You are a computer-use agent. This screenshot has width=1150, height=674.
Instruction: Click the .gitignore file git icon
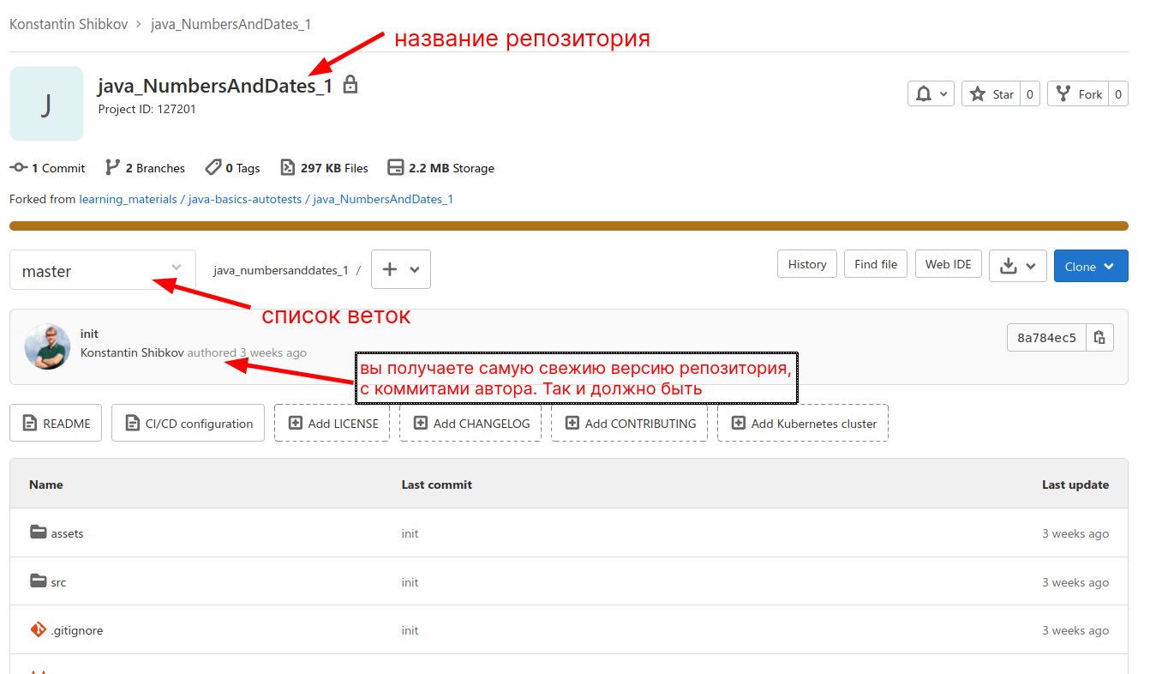(x=38, y=630)
